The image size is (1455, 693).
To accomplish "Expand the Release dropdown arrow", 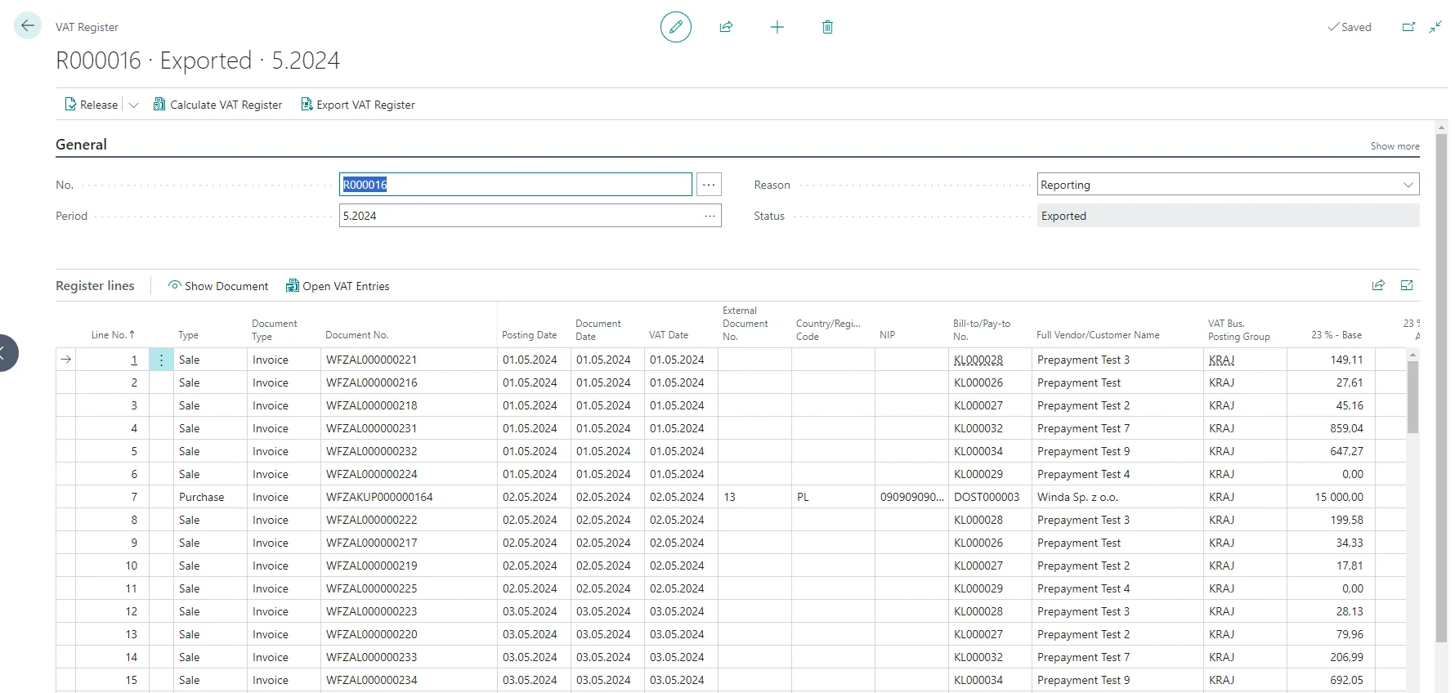I will 134,105.
